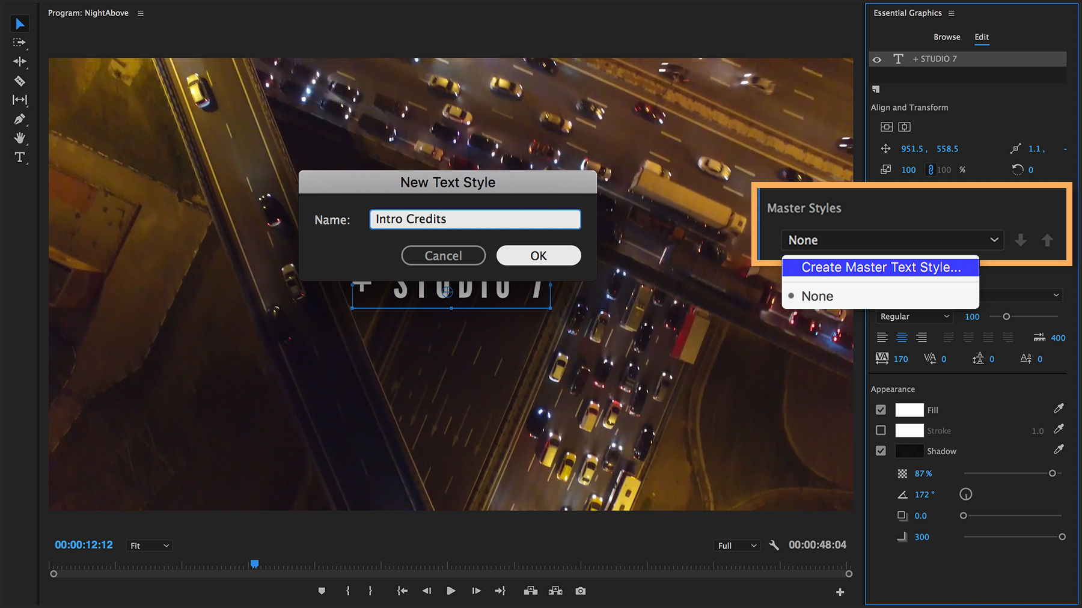
Task: Click the Intro Credits name field
Action: [474, 219]
